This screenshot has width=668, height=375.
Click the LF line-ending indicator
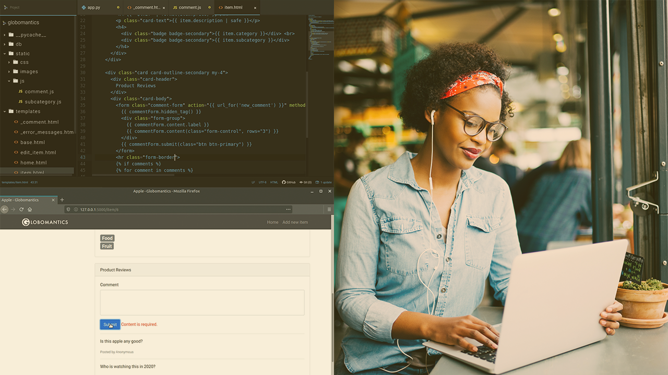pyautogui.click(x=252, y=182)
